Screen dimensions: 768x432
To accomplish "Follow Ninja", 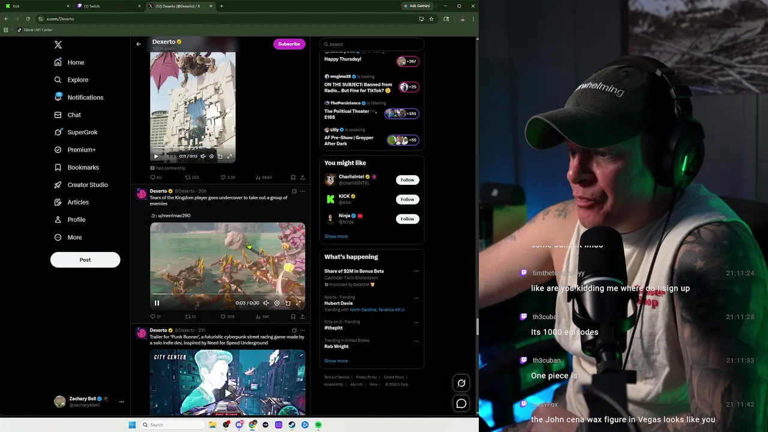I will point(407,219).
